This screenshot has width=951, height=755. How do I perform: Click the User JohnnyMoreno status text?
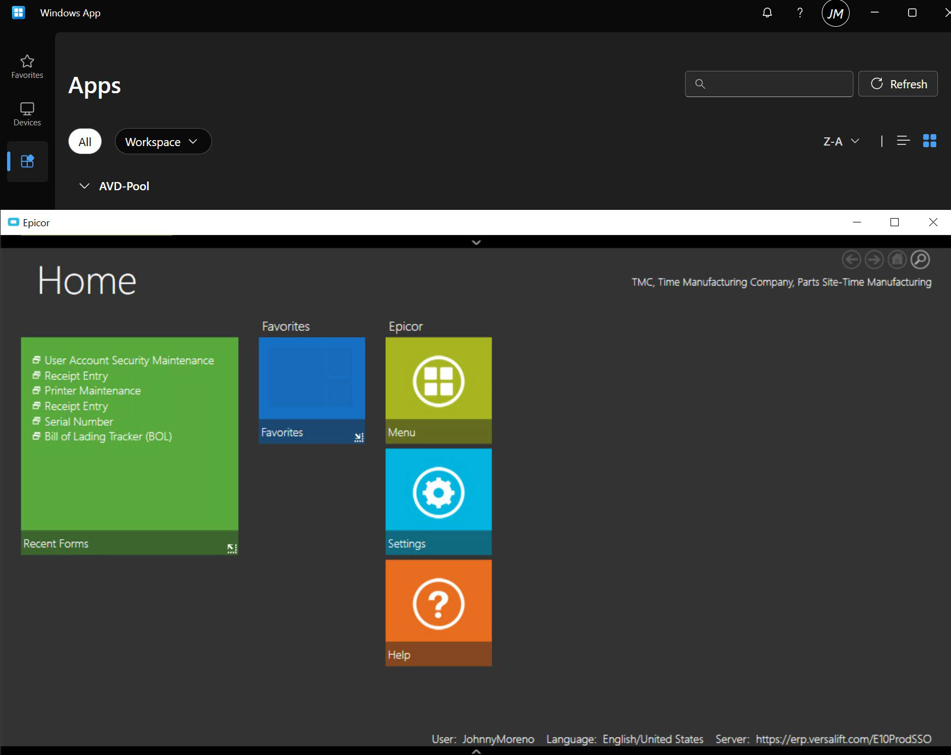(x=483, y=739)
